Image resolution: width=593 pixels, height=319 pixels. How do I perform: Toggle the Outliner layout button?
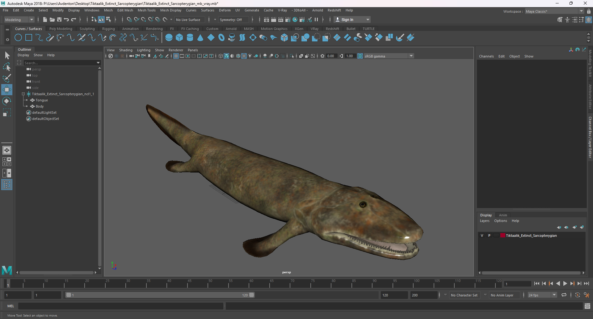pyautogui.click(x=7, y=185)
